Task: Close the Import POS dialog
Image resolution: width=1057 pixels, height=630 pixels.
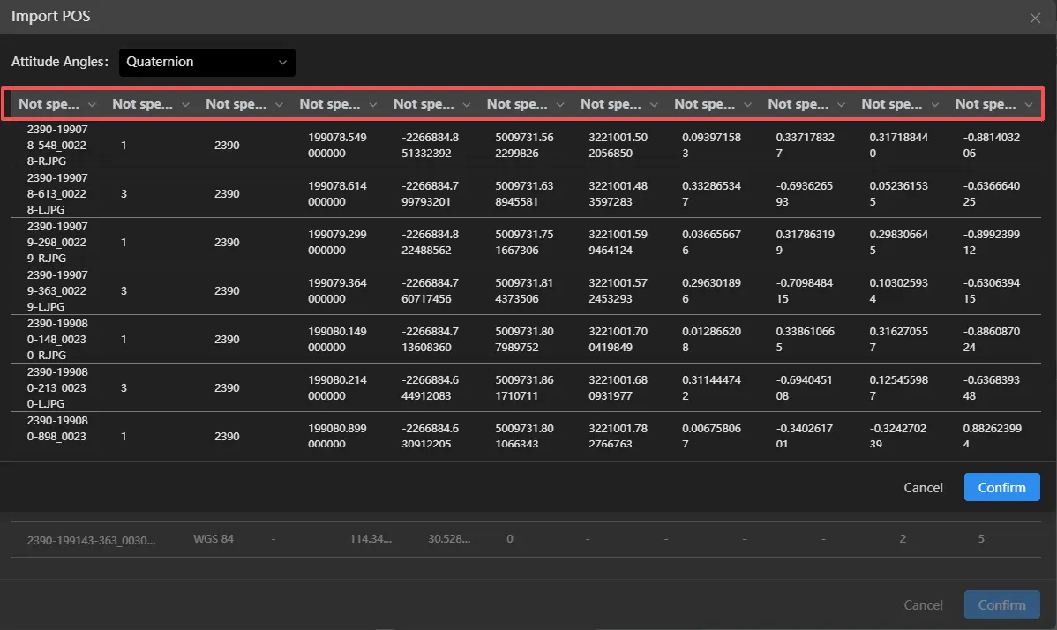Action: pyautogui.click(x=1035, y=18)
